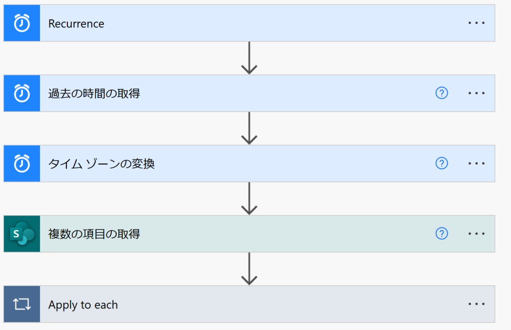
Task: Click the clock icon on 過去の時間の取得
Action: click(22, 93)
